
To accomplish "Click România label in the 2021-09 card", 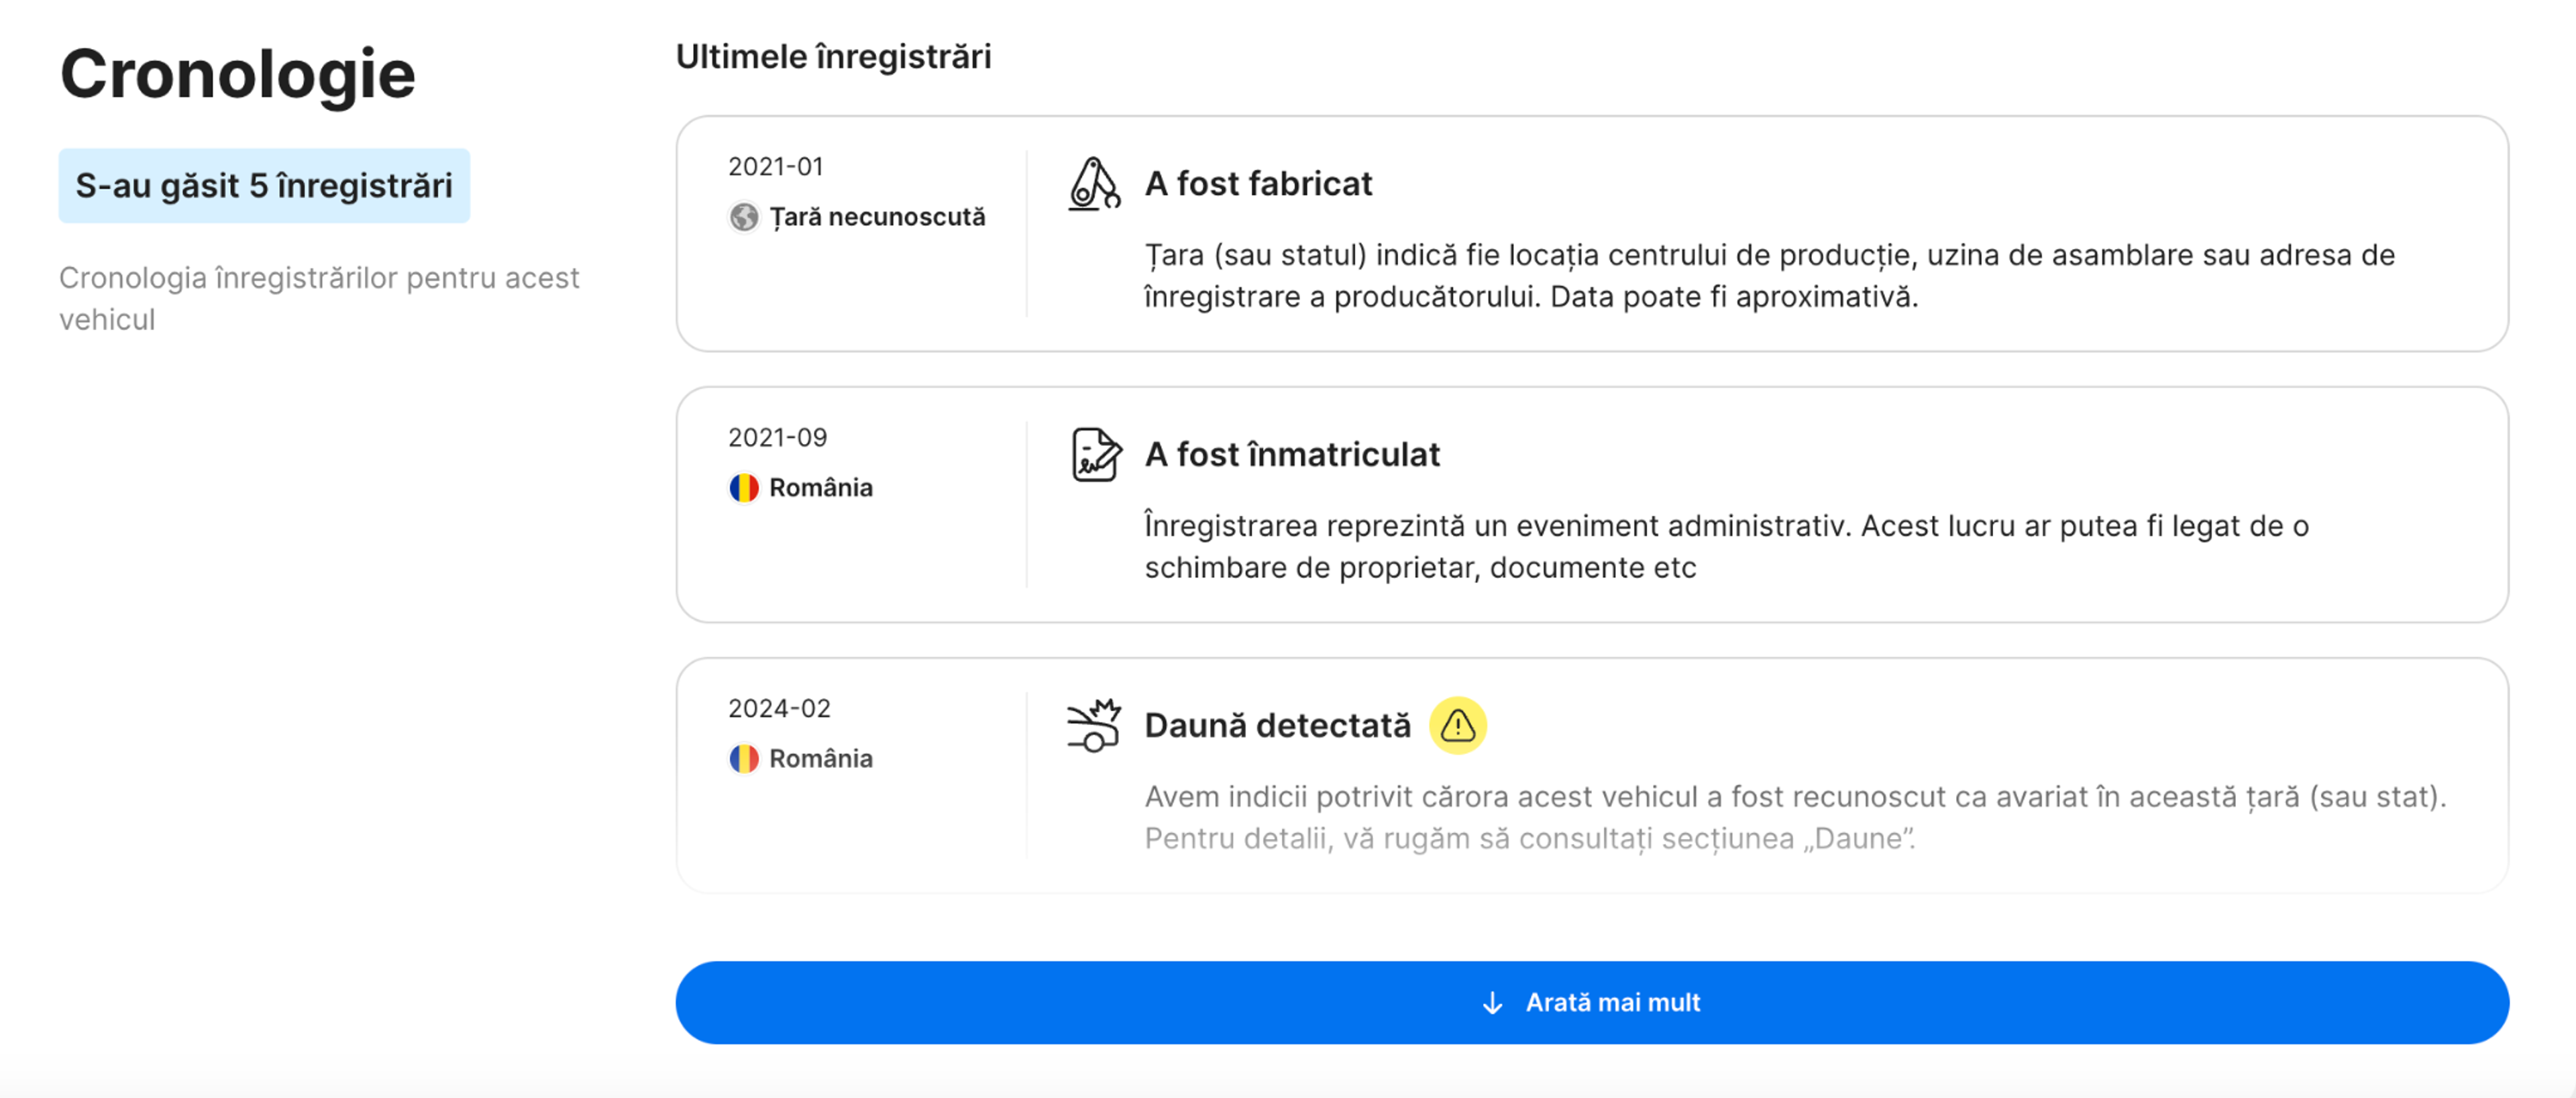I will click(x=820, y=488).
